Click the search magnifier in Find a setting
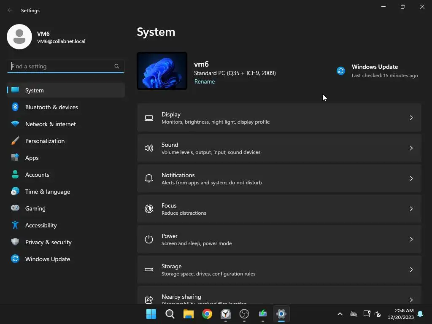Image resolution: width=432 pixels, height=324 pixels. [117, 66]
